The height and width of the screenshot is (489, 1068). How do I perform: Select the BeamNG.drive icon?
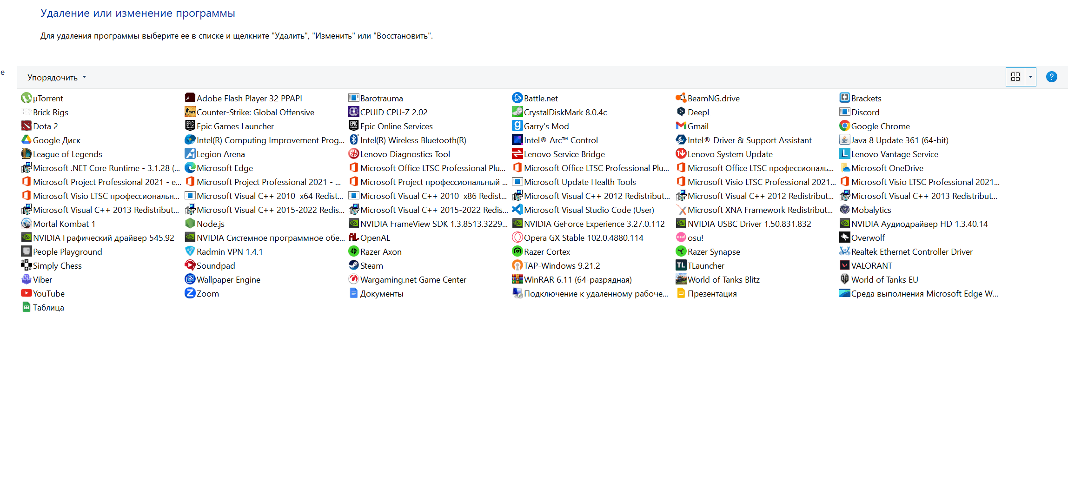681,98
